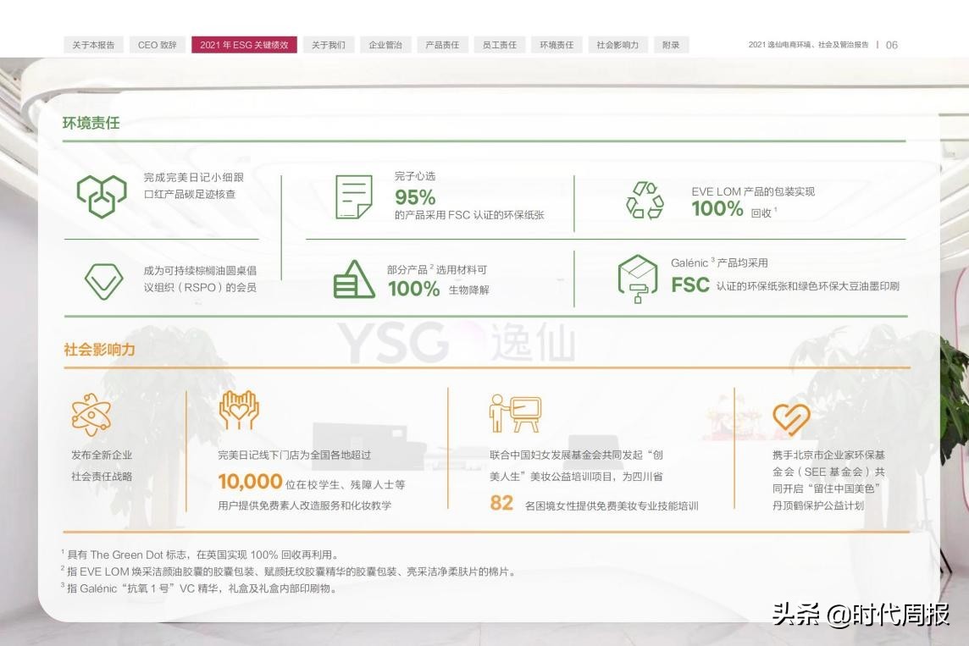Switch to the 企业管治 tab

point(385,45)
